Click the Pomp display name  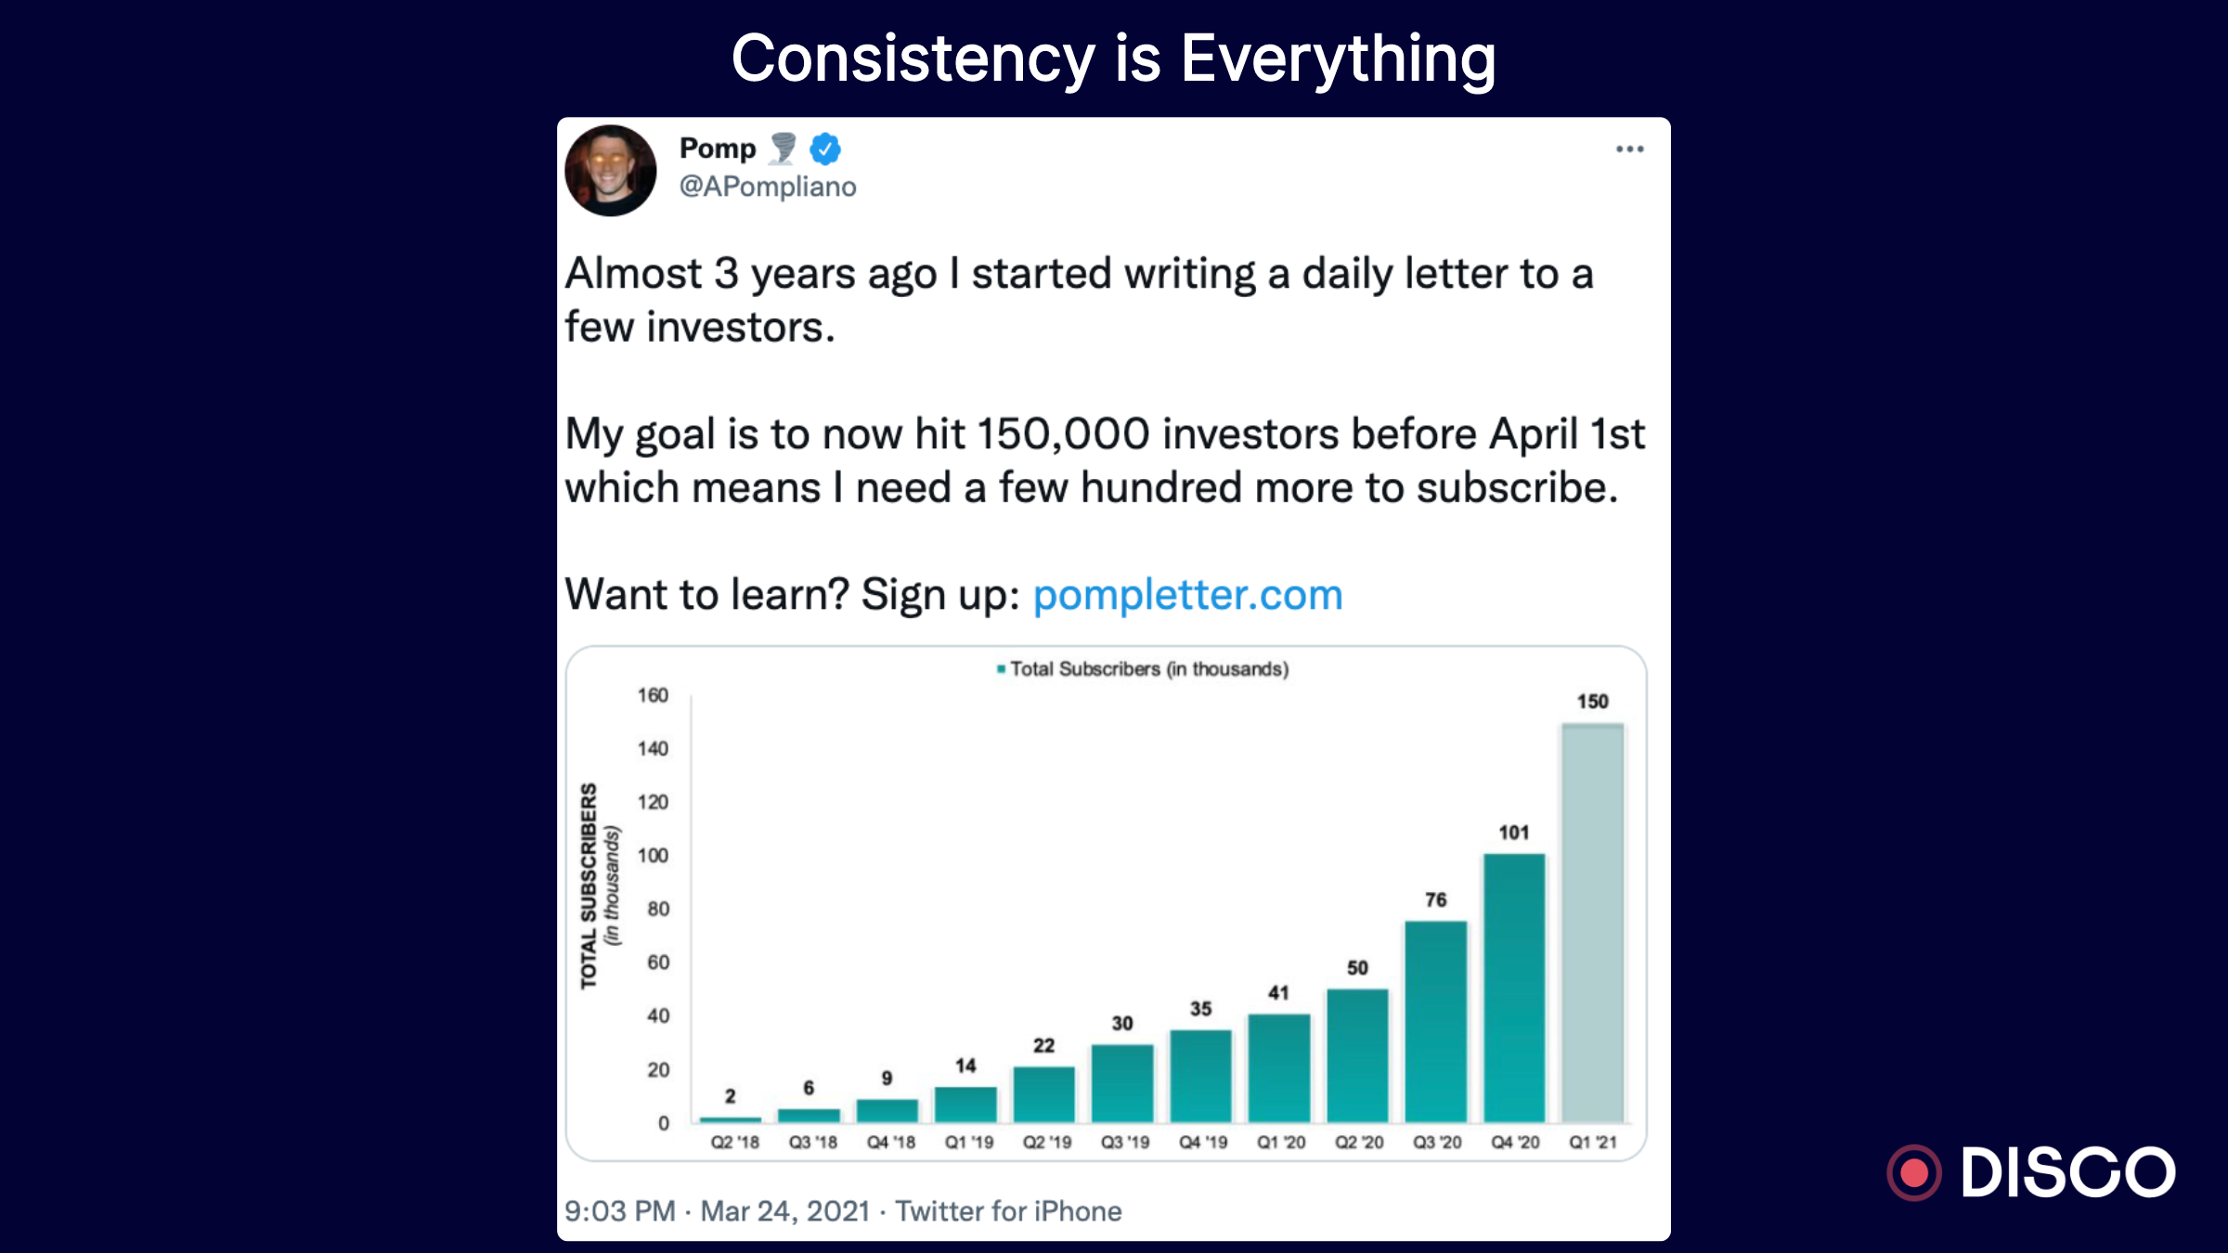click(718, 149)
